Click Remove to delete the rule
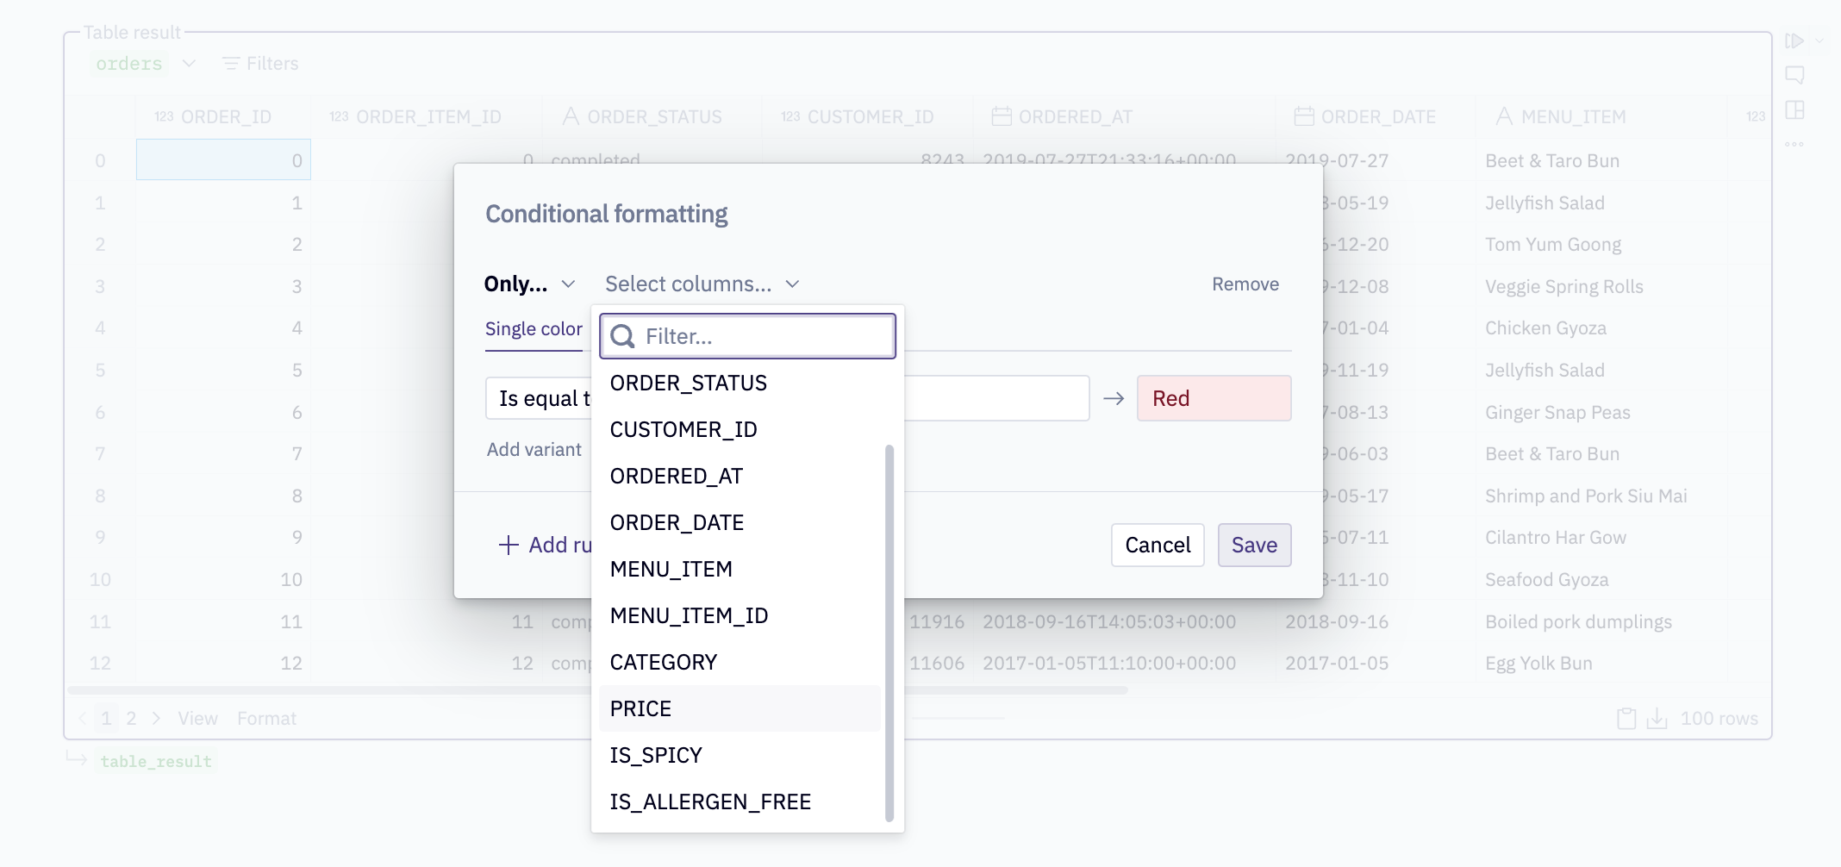The height and width of the screenshot is (867, 1841). click(1245, 284)
